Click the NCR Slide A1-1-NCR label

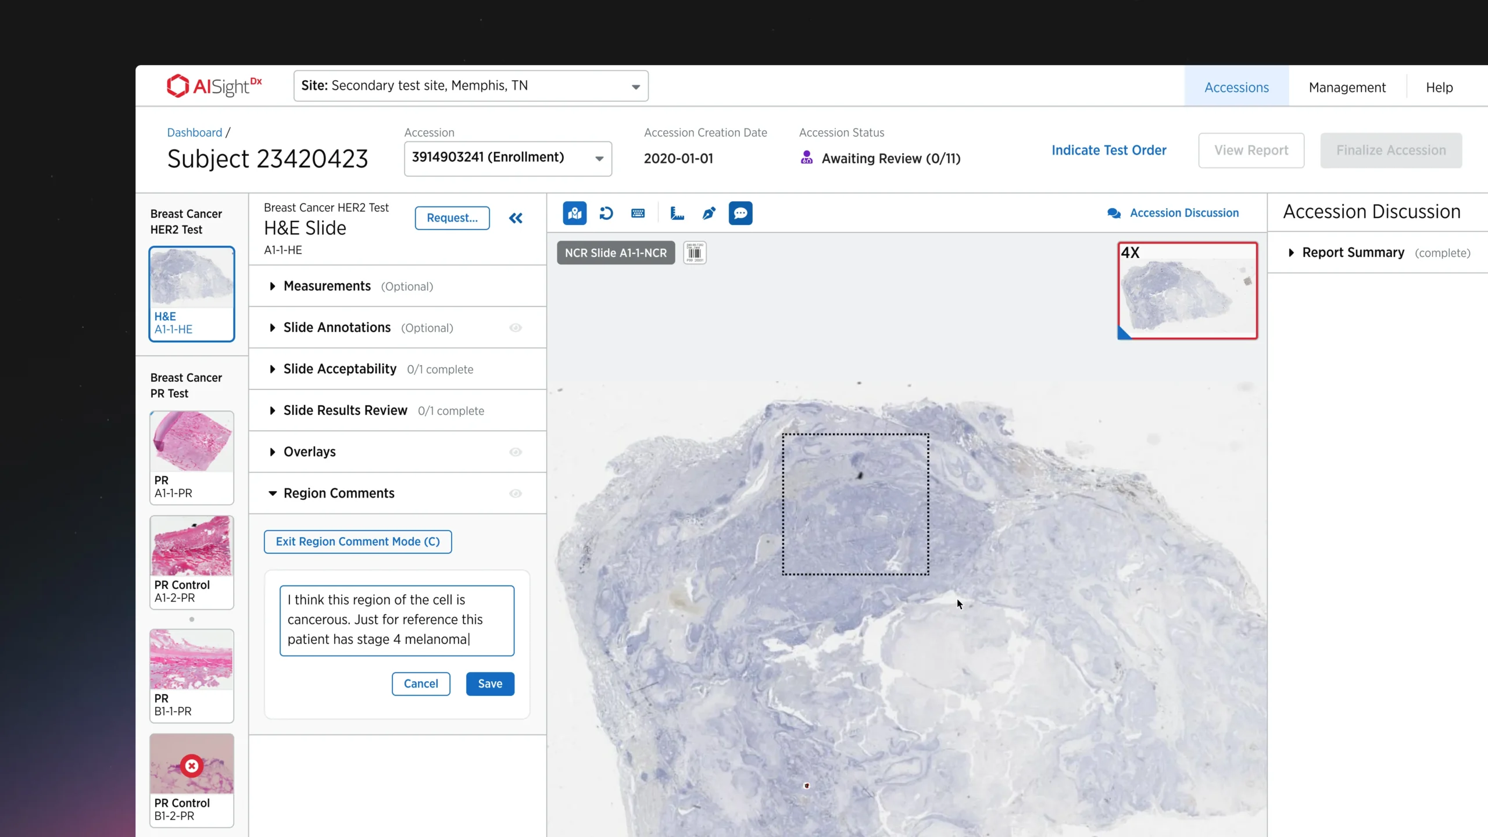click(616, 253)
